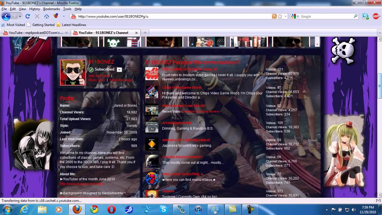Open the Help menu
Image resolution: width=382 pixels, height=215 pixels.
coord(78,9)
